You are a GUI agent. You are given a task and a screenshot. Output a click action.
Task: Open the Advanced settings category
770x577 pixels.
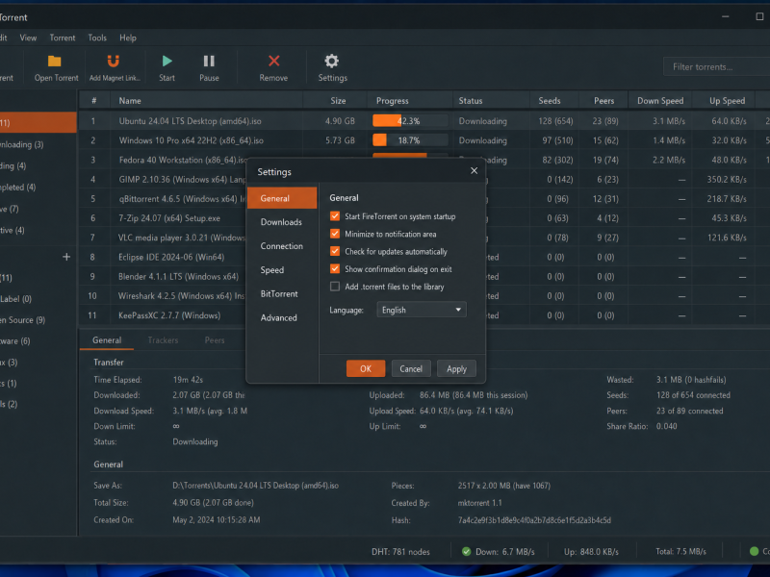(282, 318)
